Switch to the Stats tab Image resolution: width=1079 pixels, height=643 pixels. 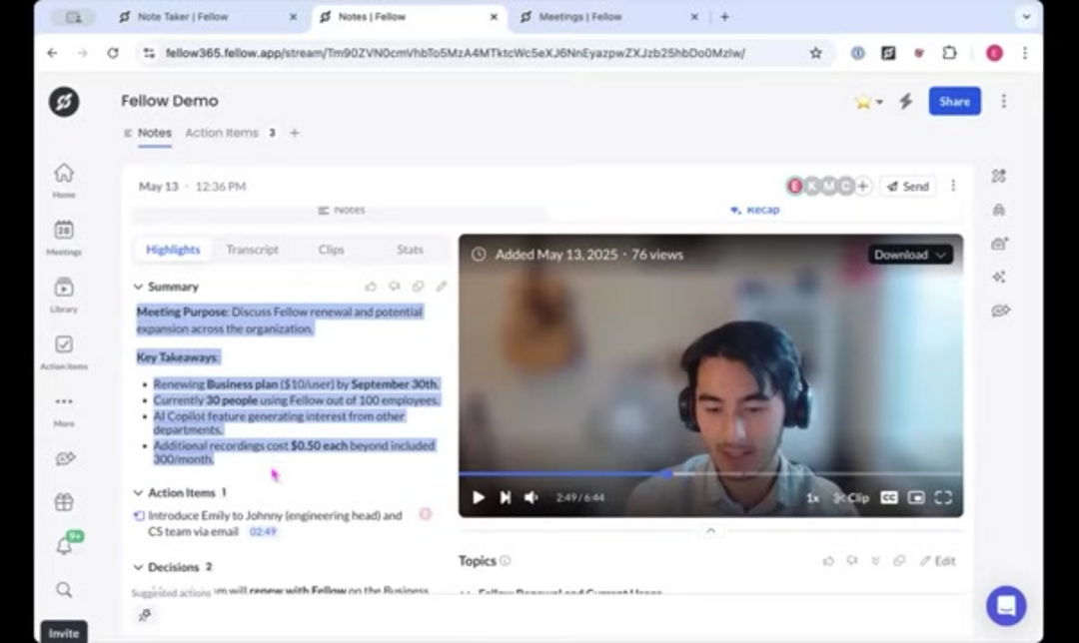[410, 250]
